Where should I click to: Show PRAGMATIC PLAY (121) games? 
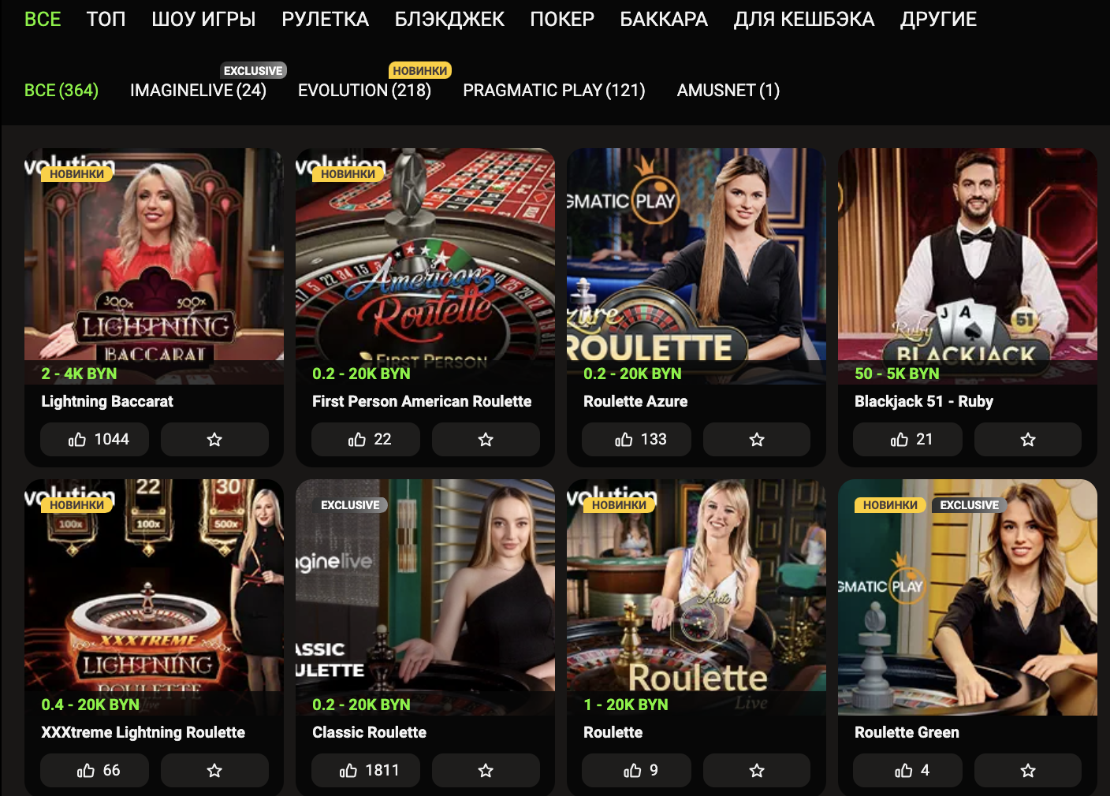pyautogui.click(x=554, y=90)
